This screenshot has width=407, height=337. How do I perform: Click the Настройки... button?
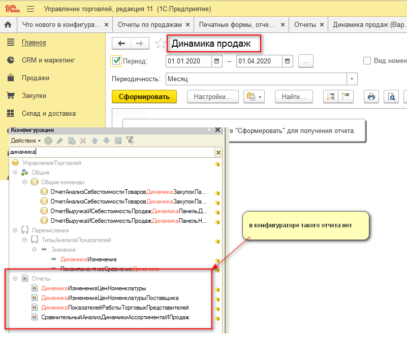click(212, 96)
